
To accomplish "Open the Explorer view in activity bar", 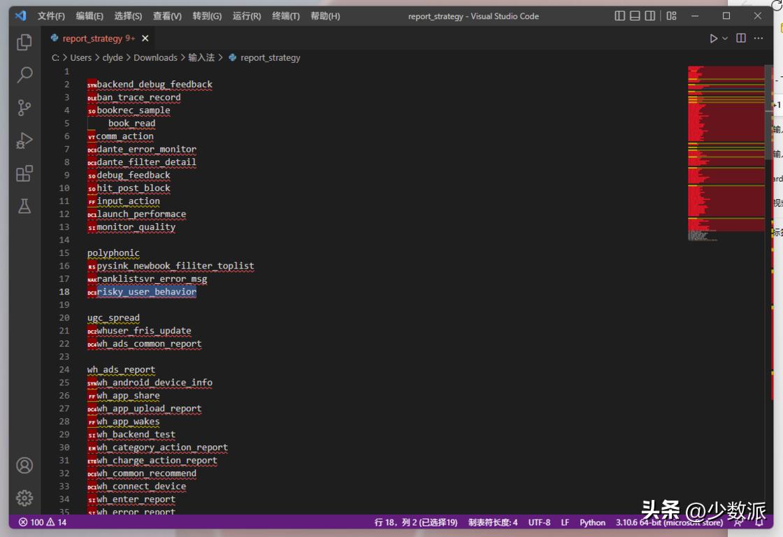I will [x=24, y=42].
